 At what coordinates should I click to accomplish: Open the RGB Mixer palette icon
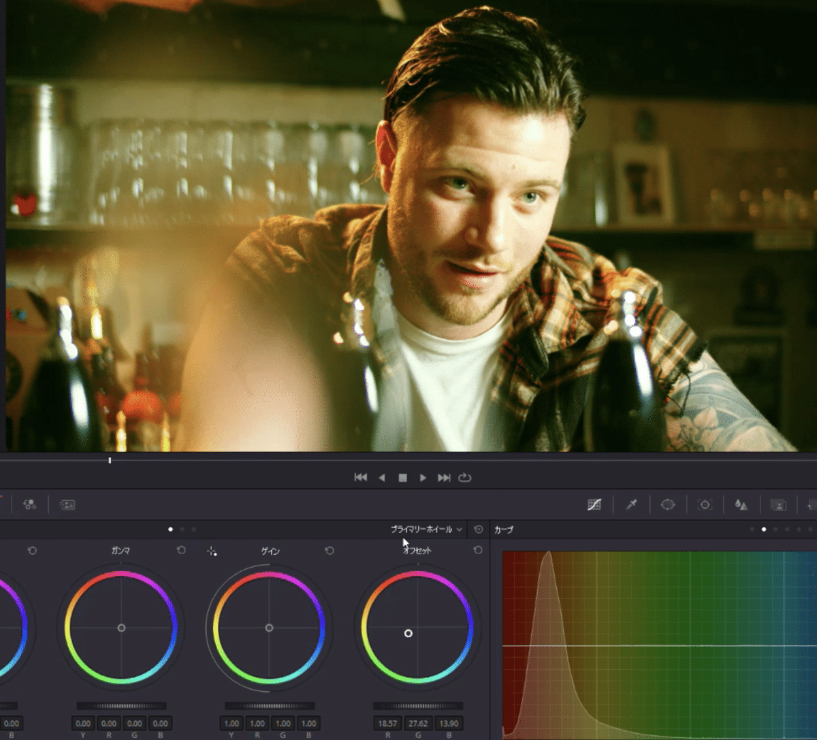pyautogui.click(x=29, y=504)
